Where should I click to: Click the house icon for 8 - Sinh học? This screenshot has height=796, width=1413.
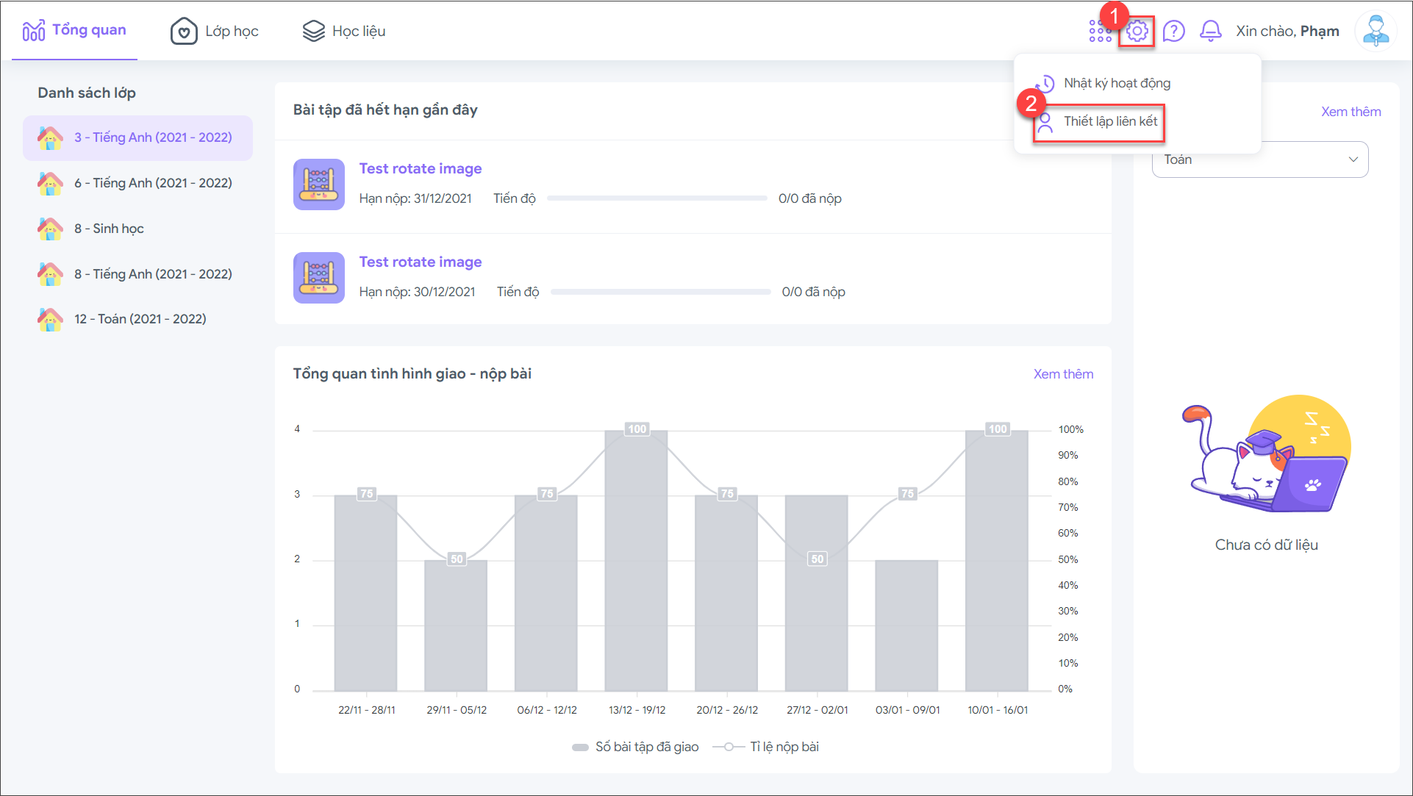tap(50, 229)
